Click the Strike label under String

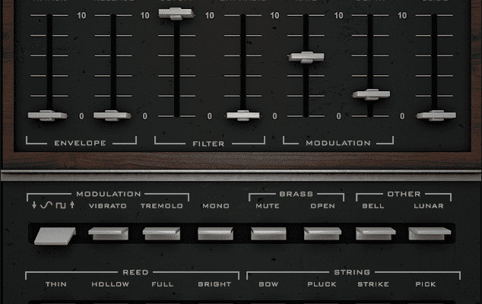click(x=373, y=284)
